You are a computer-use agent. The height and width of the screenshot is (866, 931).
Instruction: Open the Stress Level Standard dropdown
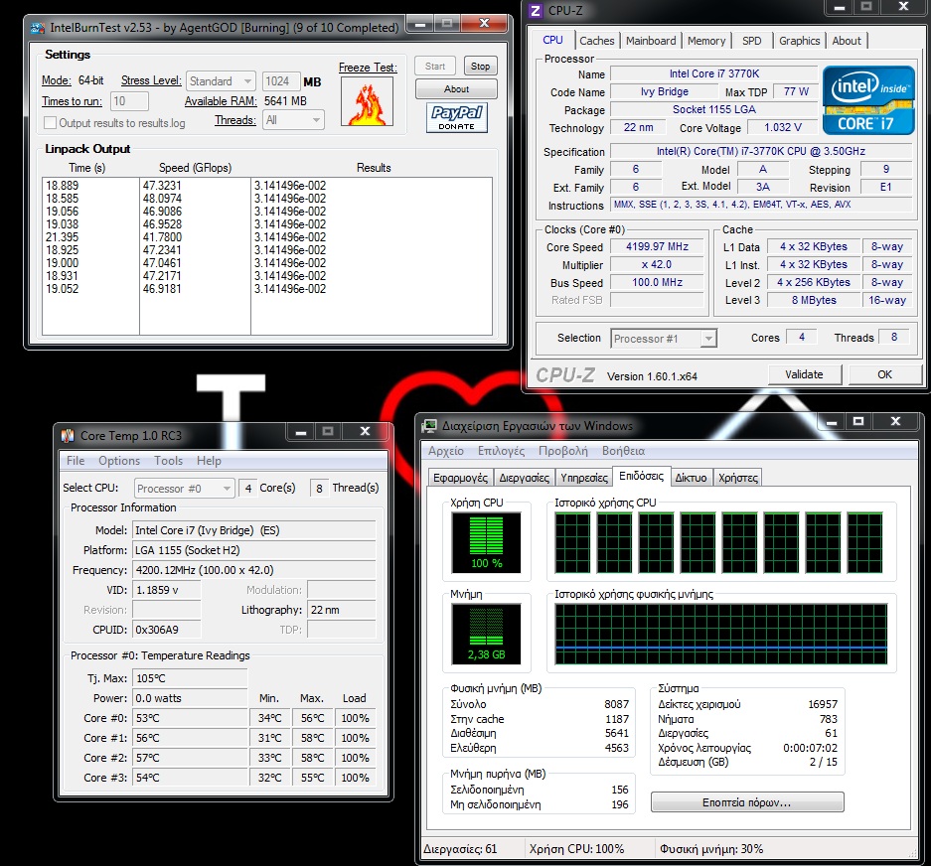pyautogui.click(x=221, y=81)
